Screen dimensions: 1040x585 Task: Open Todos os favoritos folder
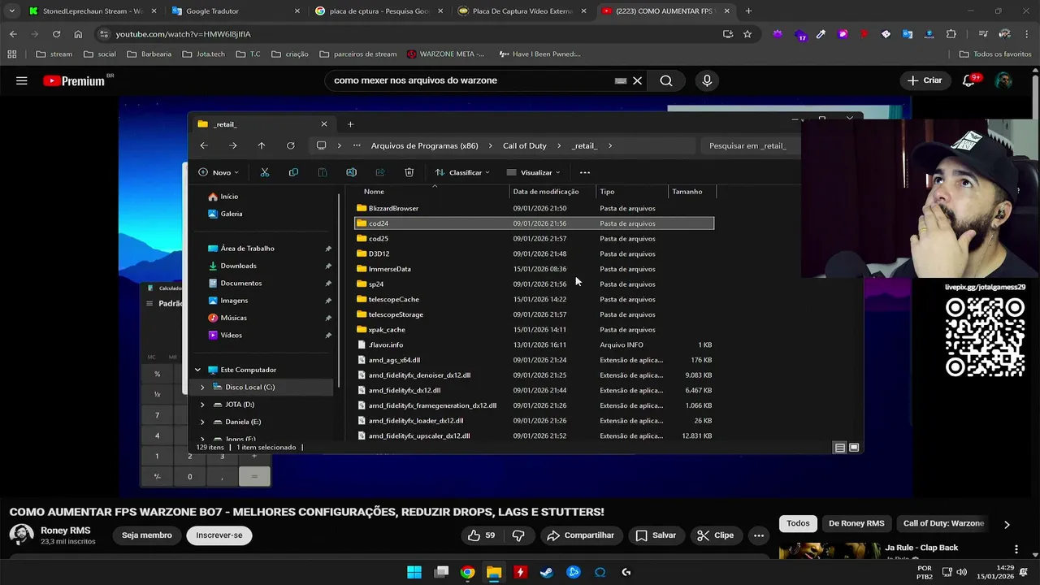[x=994, y=54]
